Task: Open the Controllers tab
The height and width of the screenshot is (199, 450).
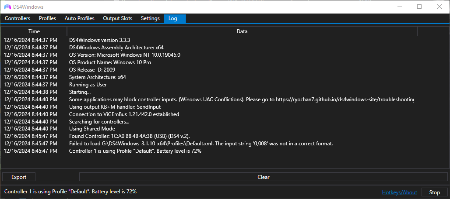Action: coord(18,18)
